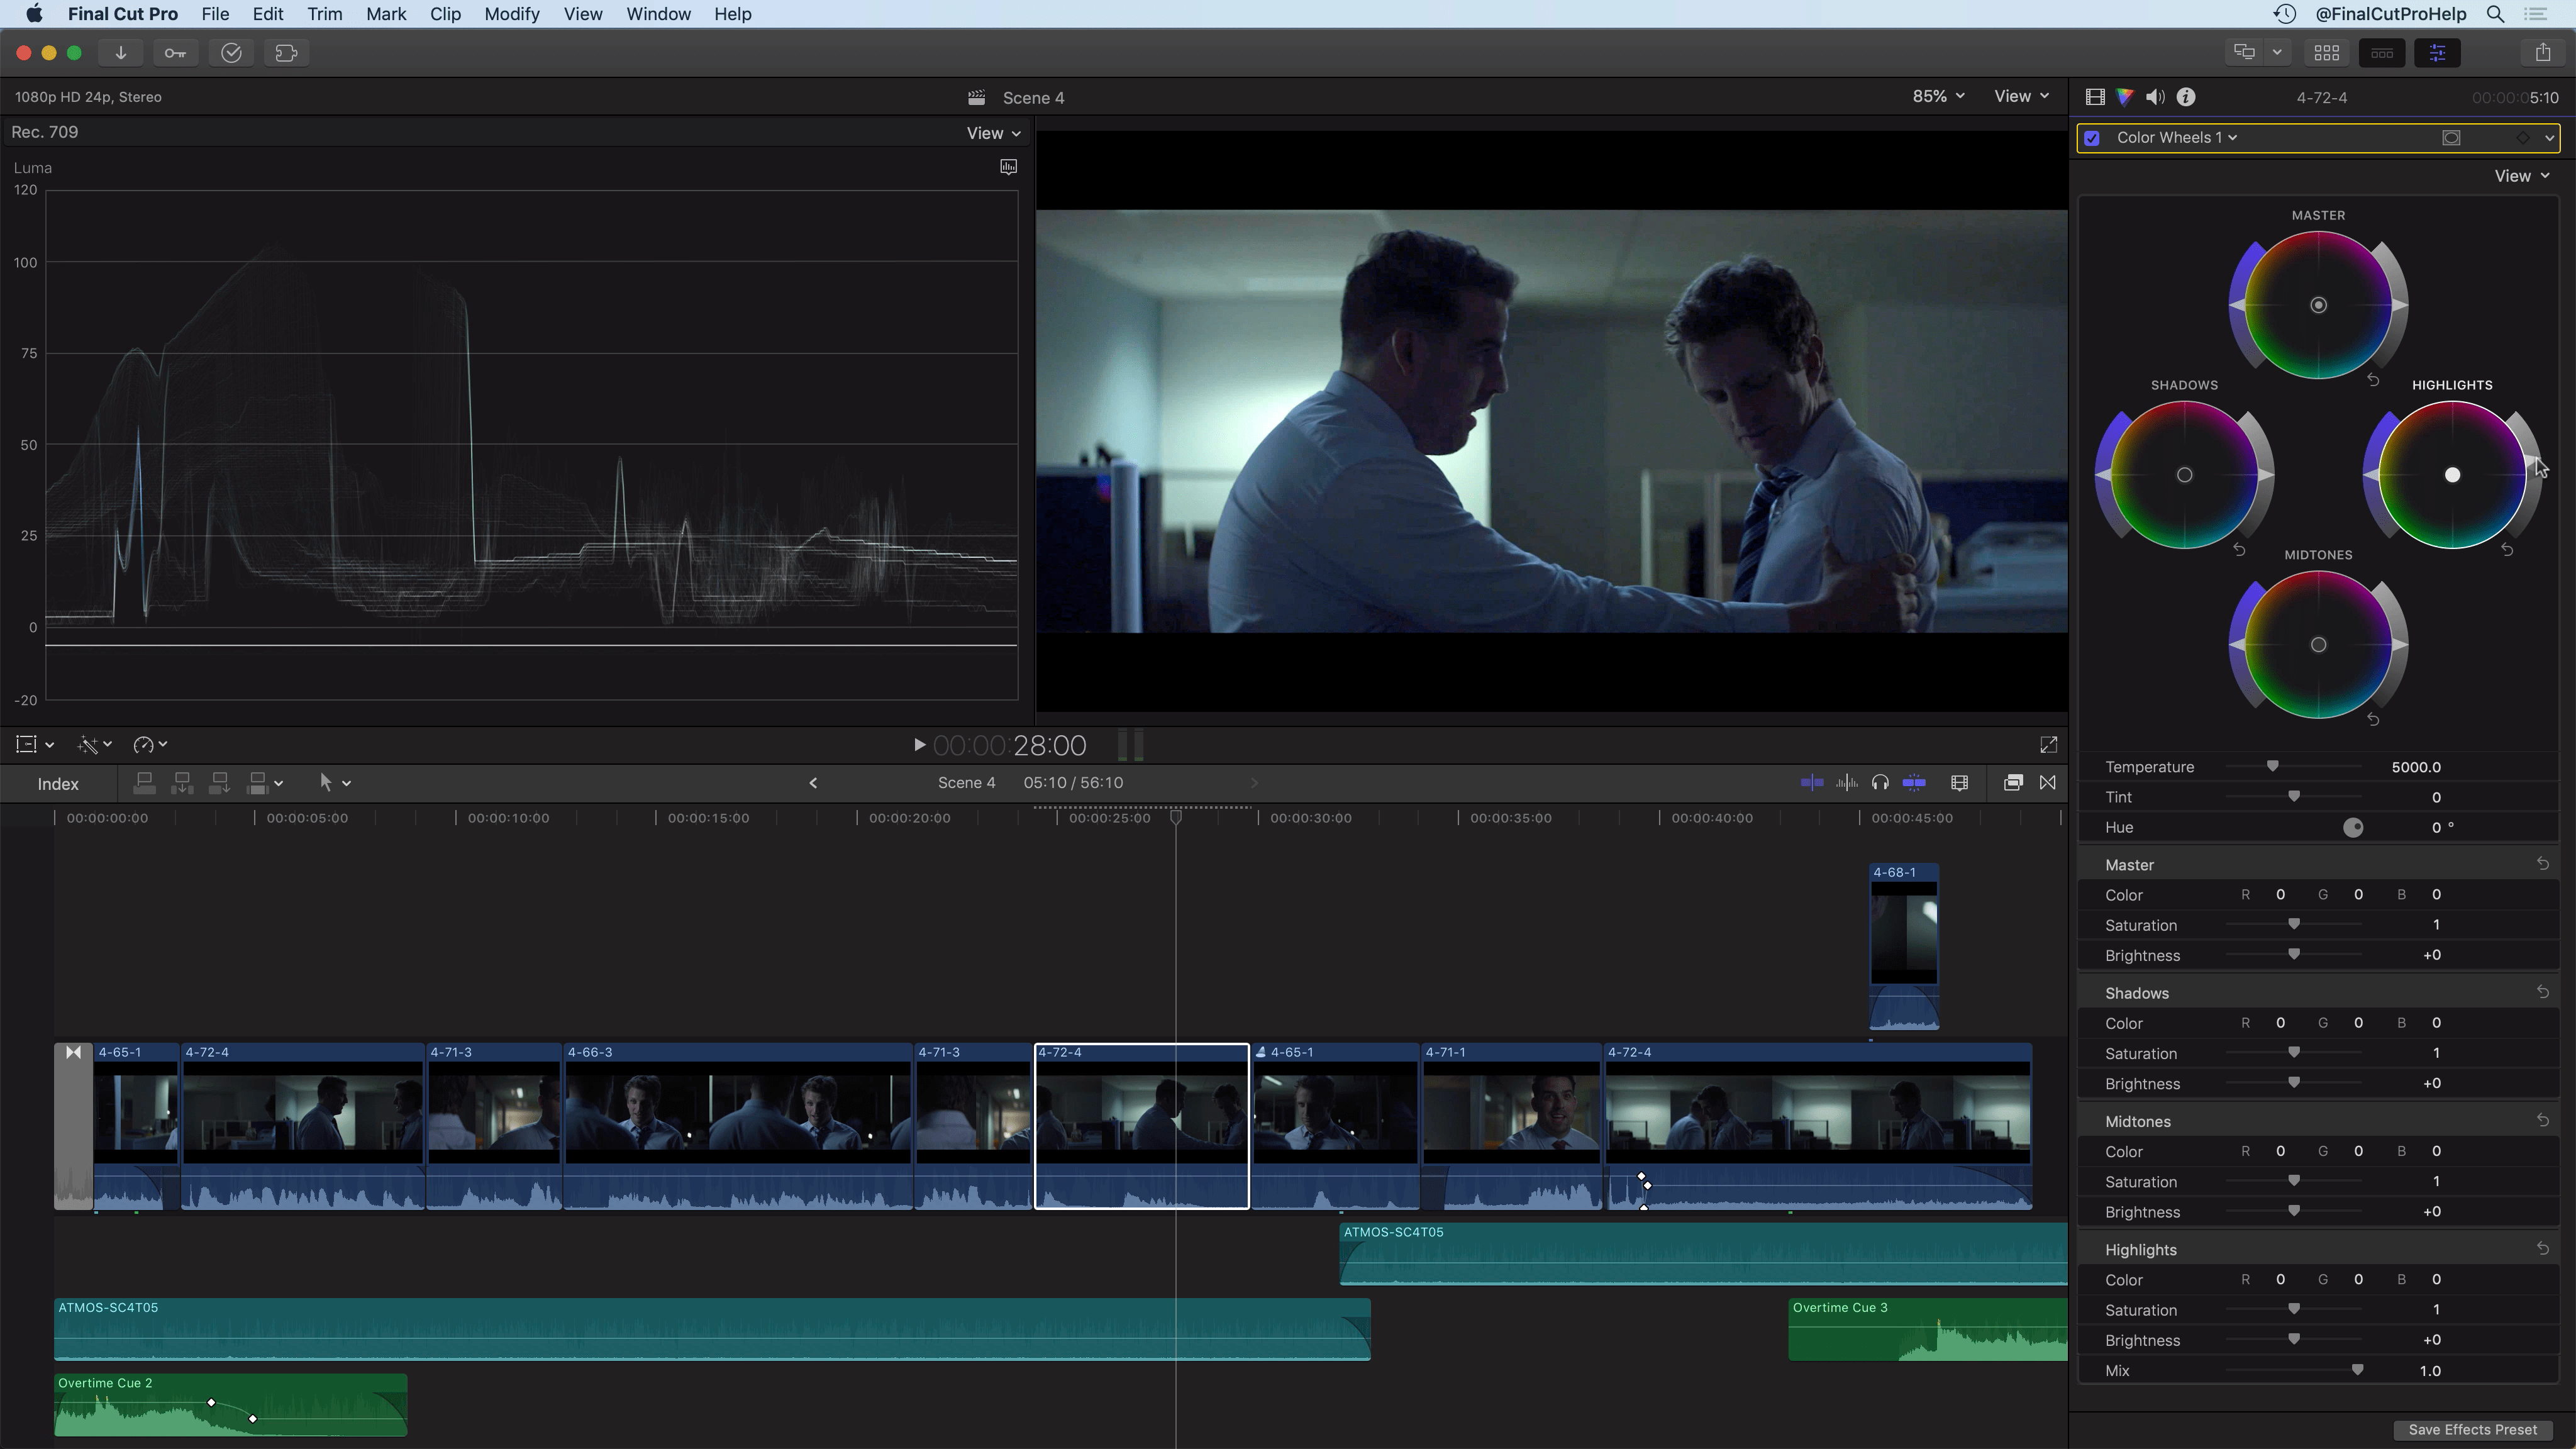This screenshot has height=1449, width=2576.
Task: Open the Trim menu
Action: tap(325, 14)
